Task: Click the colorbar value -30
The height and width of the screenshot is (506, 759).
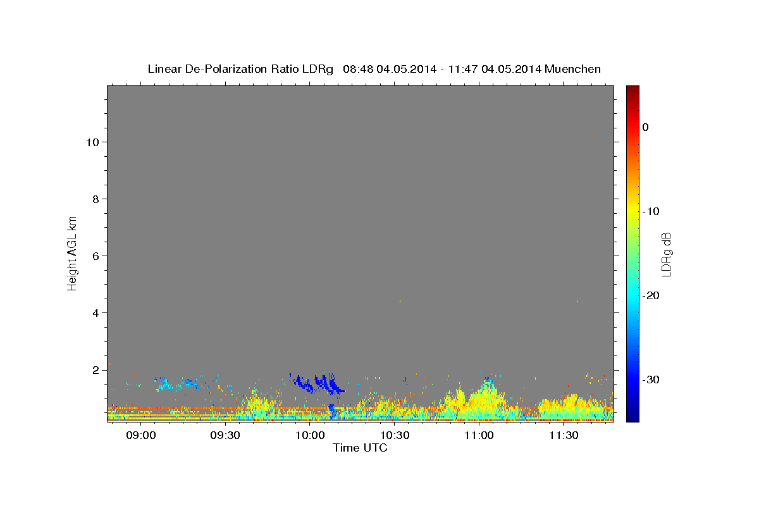Action: pyautogui.click(x=651, y=379)
